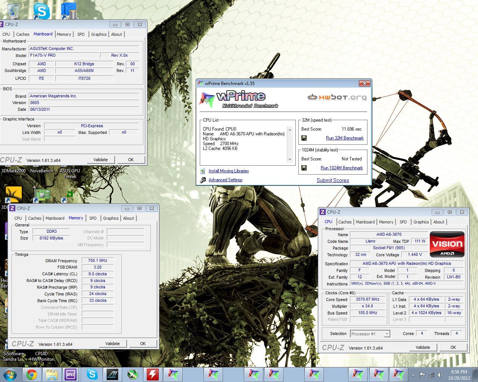
Task: Click the CPU List scroll down arrow
Action: (289, 160)
